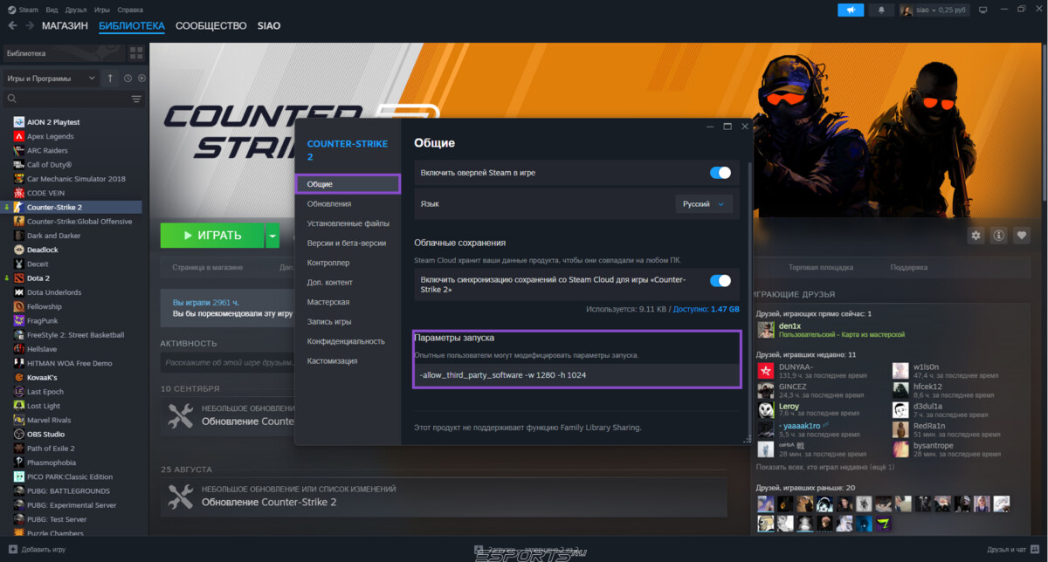
Task: Open Установленные файлы in properties sidebar
Action: tap(348, 223)
